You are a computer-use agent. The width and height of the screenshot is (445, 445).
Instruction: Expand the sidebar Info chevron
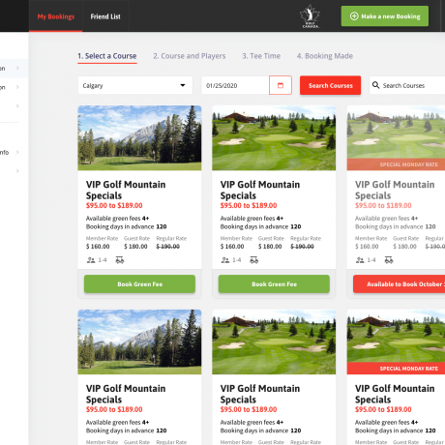click(x=17, y=152)
